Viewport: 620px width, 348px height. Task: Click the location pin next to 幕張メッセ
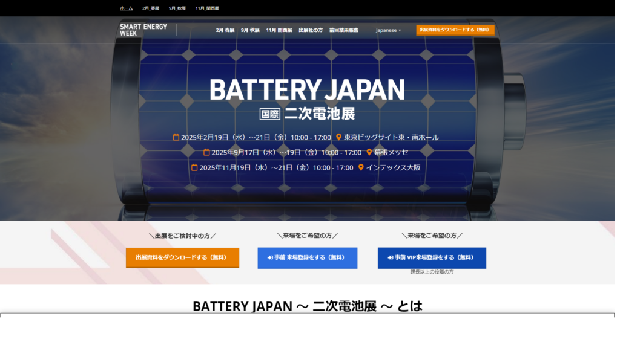[369, 152]
